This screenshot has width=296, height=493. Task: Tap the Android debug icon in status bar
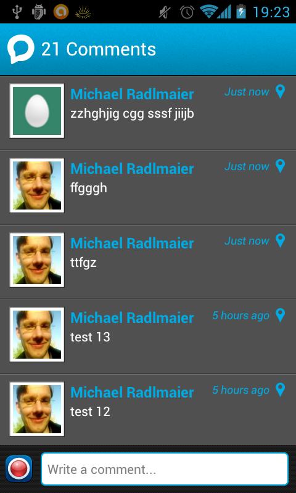[39, 12]
